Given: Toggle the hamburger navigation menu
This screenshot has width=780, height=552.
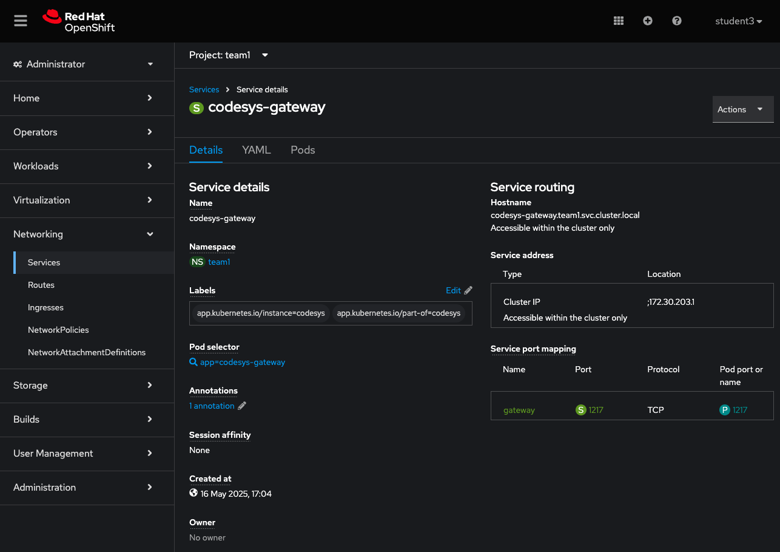Looking at the screenshot, I should (21, 21).
